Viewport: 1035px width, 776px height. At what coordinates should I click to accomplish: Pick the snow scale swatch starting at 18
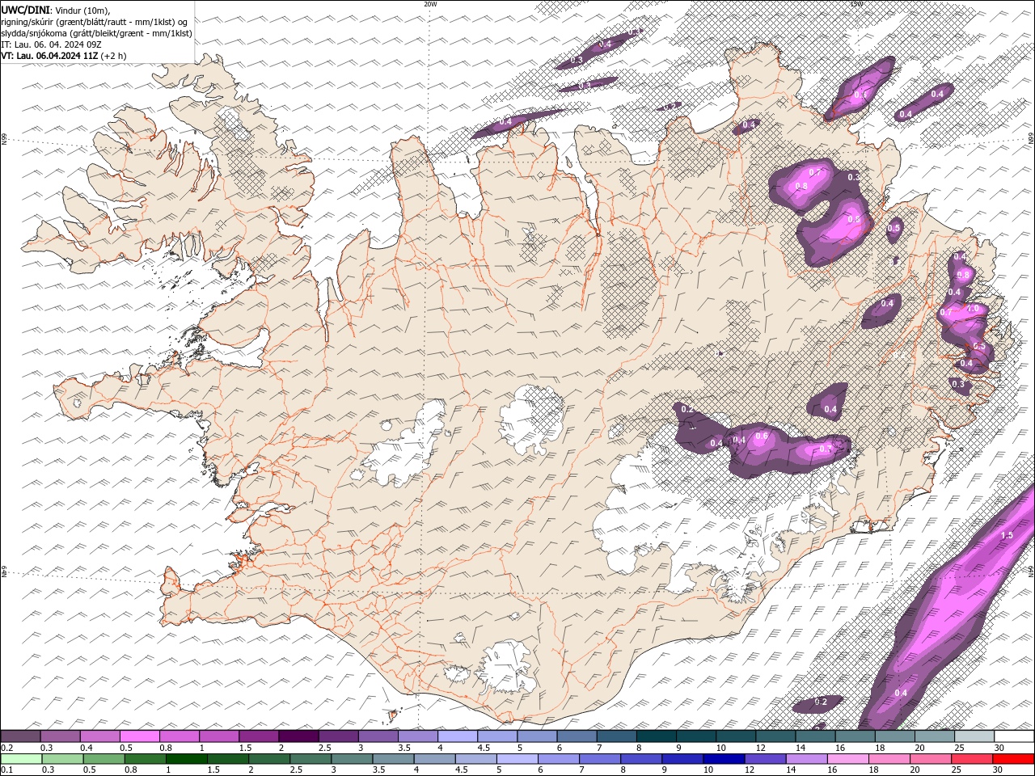[894, 736]
